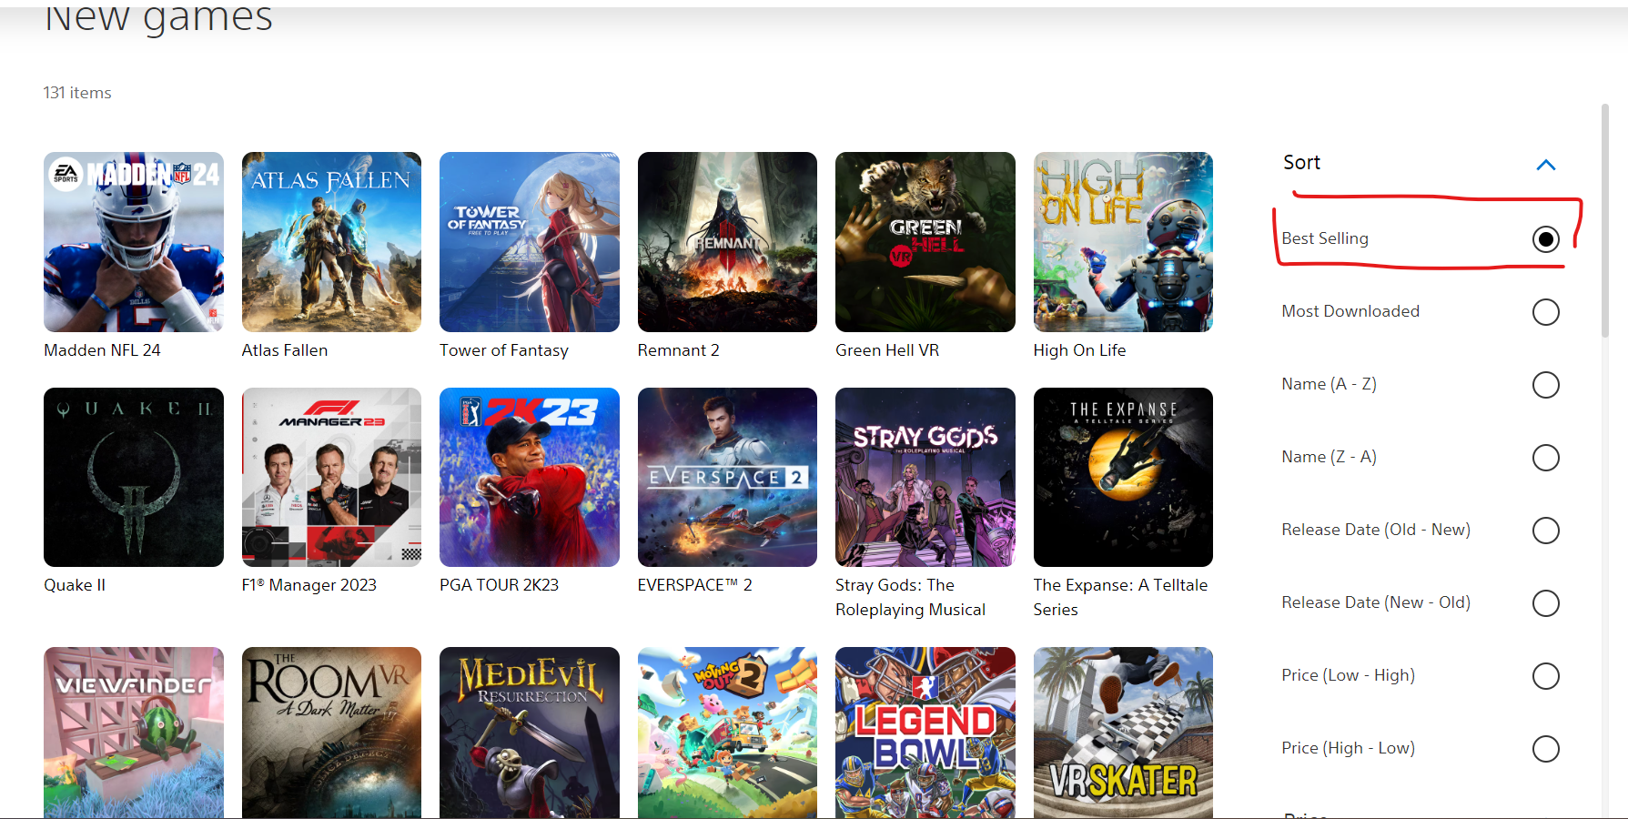Collapse the Sort section with chevron

click(1545, 165)
